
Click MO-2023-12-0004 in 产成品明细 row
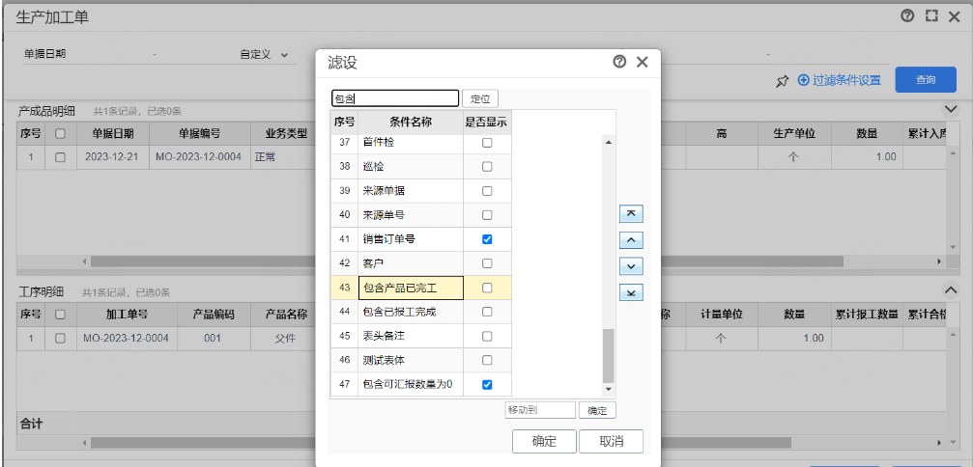(199, 156)
